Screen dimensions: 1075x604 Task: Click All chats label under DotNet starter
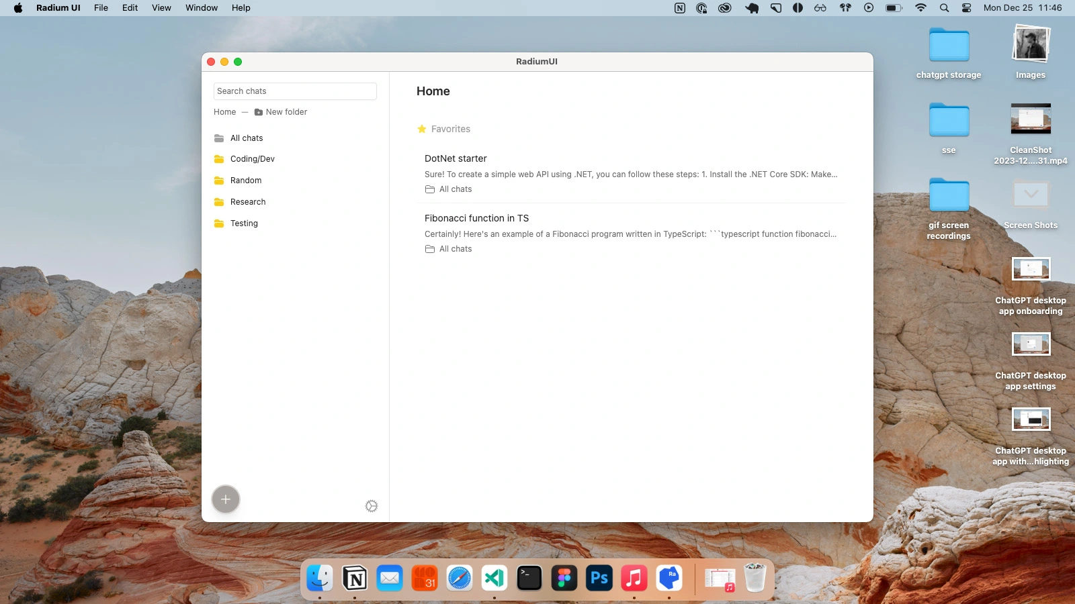(456, 189)
